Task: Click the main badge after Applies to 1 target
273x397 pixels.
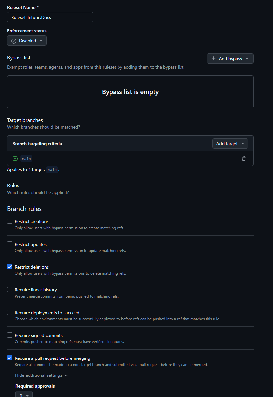Action: coord(52,170)
